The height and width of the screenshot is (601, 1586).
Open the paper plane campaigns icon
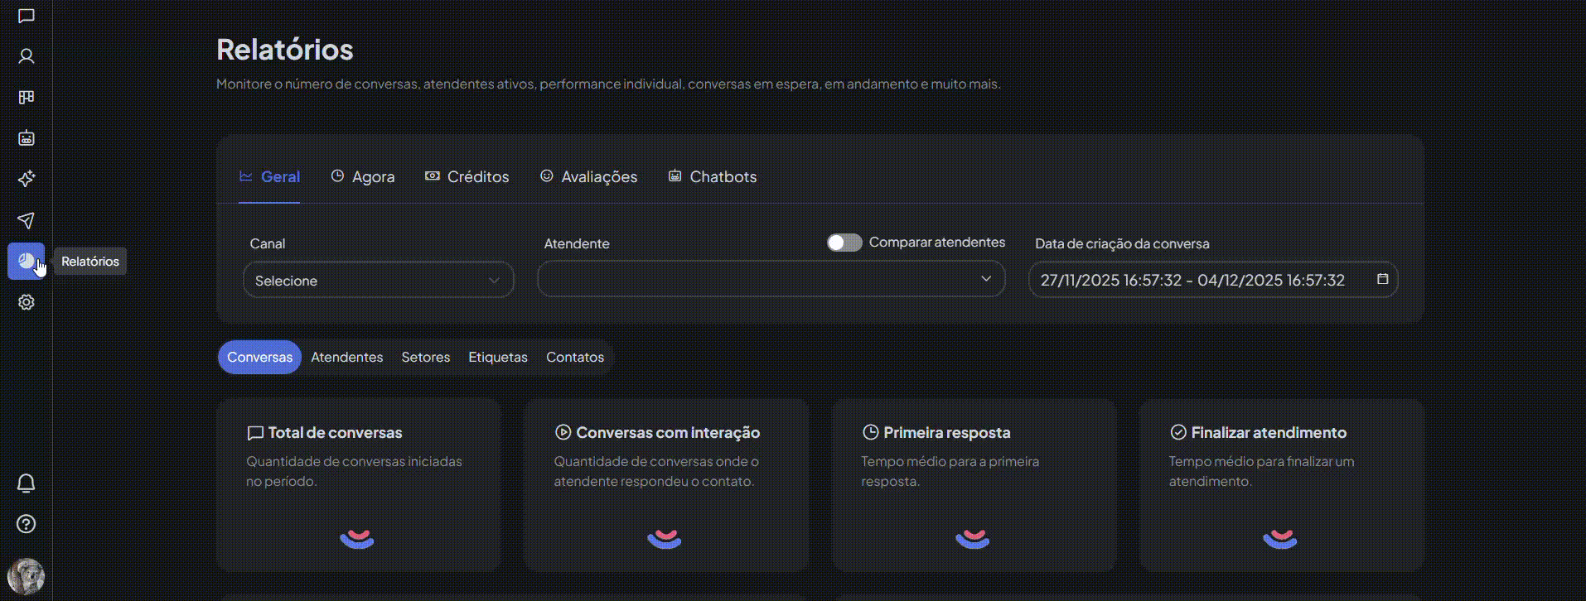(27, 220)
